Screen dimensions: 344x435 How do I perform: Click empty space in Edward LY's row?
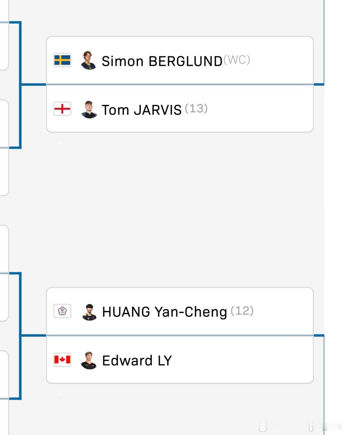click(x=242, y=360)
